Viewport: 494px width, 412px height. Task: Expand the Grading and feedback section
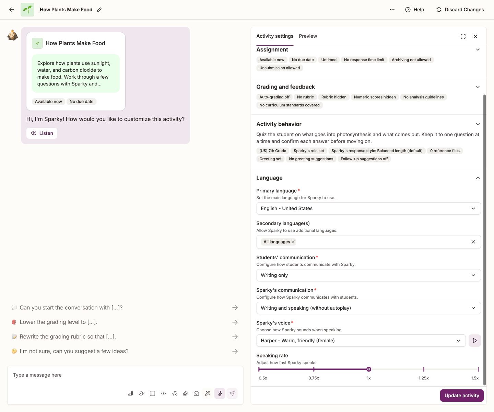coord(478,87)
